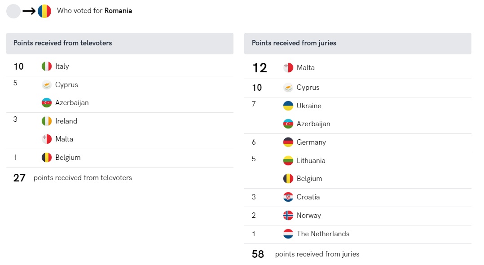Click "The Netherlands" country name
The image size is (484, 265).
323,234
